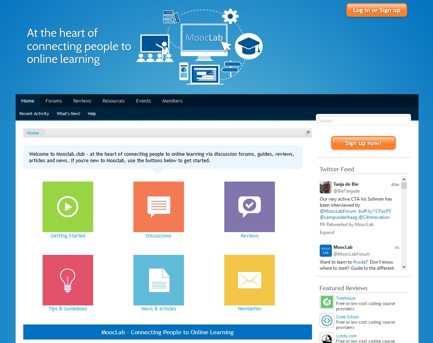The image size is (433, 343).
Task: Open the red Tips & Guidelines lightbulb tile
Action: click(68, 280)
